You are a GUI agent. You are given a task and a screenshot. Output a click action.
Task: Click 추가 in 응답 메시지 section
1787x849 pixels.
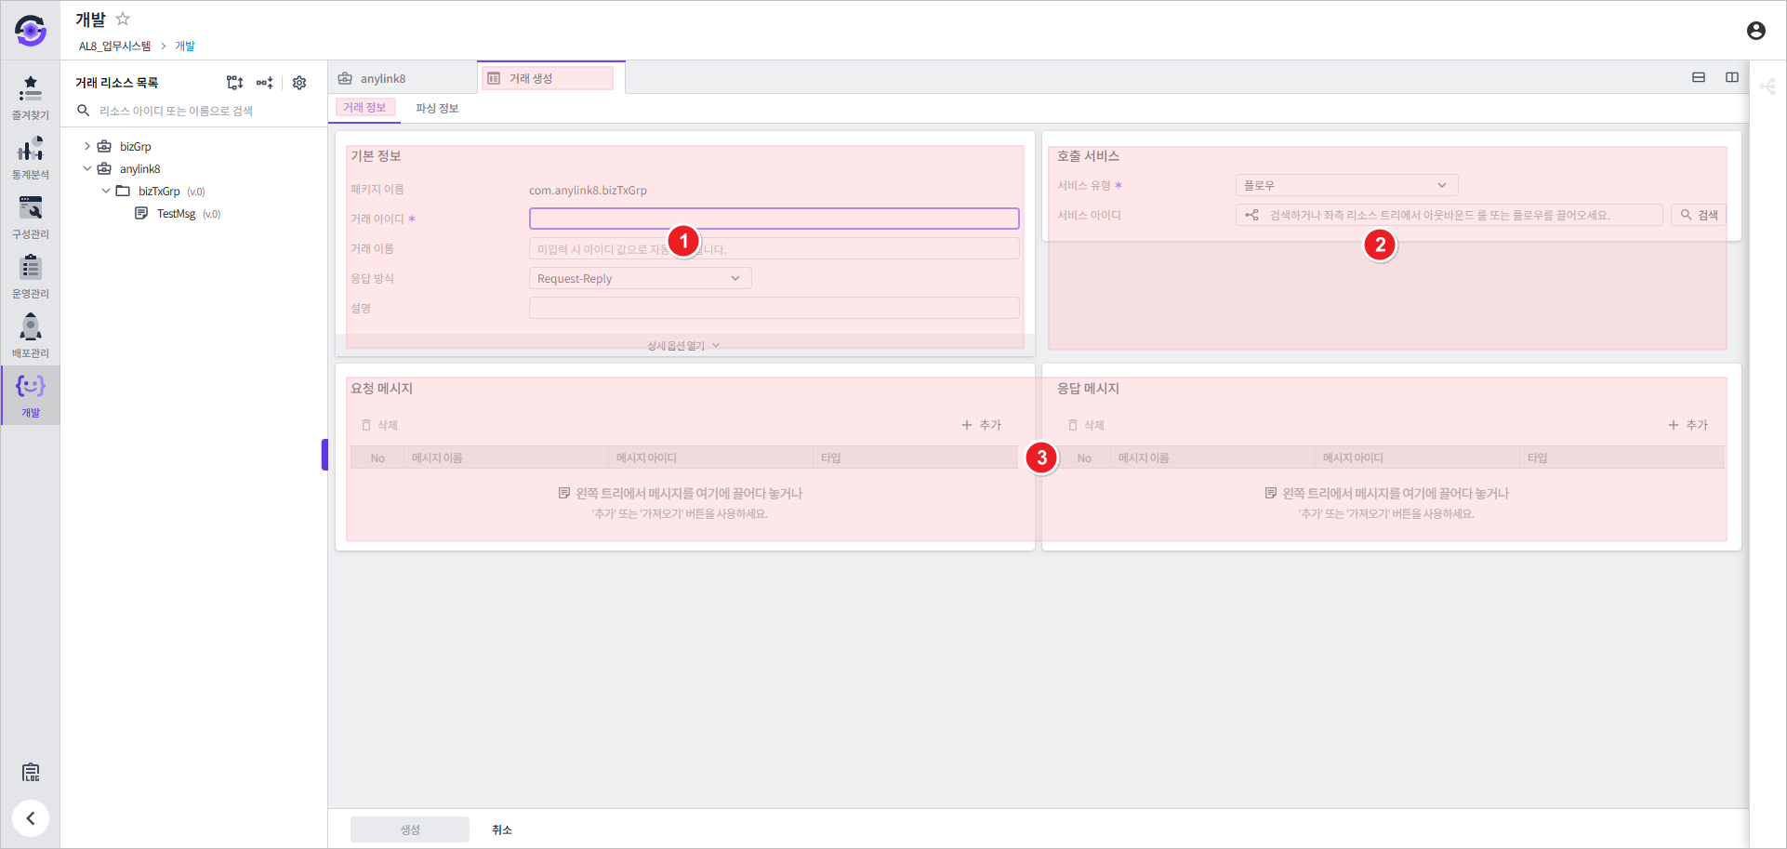1688,425
